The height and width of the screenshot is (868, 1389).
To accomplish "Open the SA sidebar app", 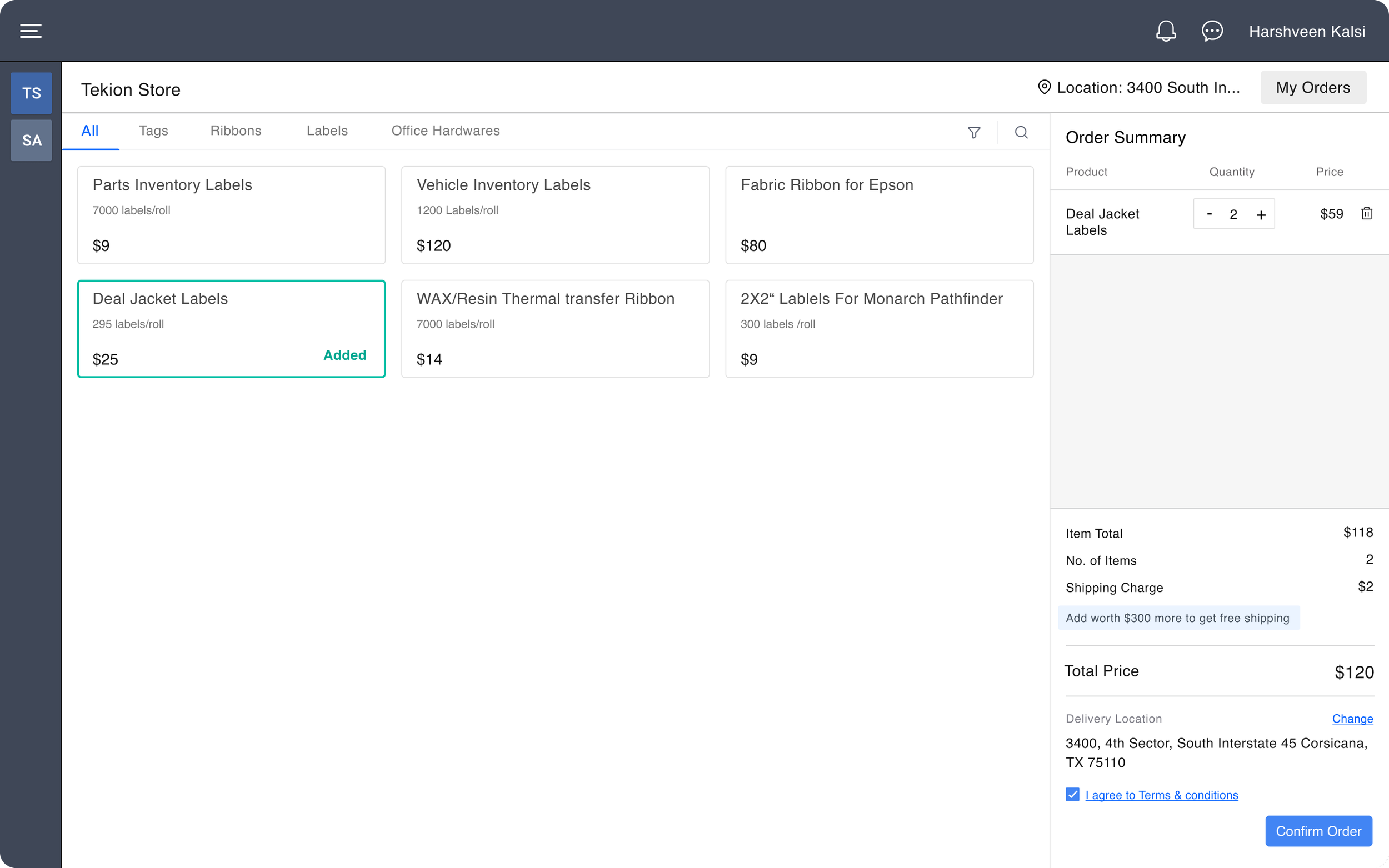I will point(32,141).
